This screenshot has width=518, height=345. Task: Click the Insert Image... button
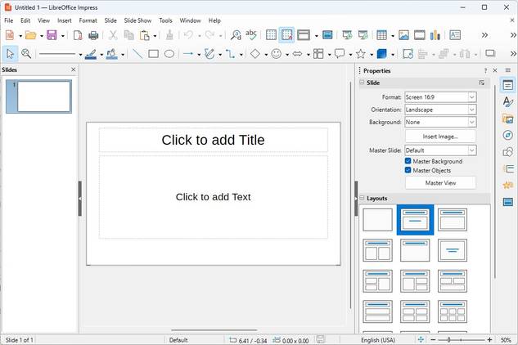tap(440, 137)
